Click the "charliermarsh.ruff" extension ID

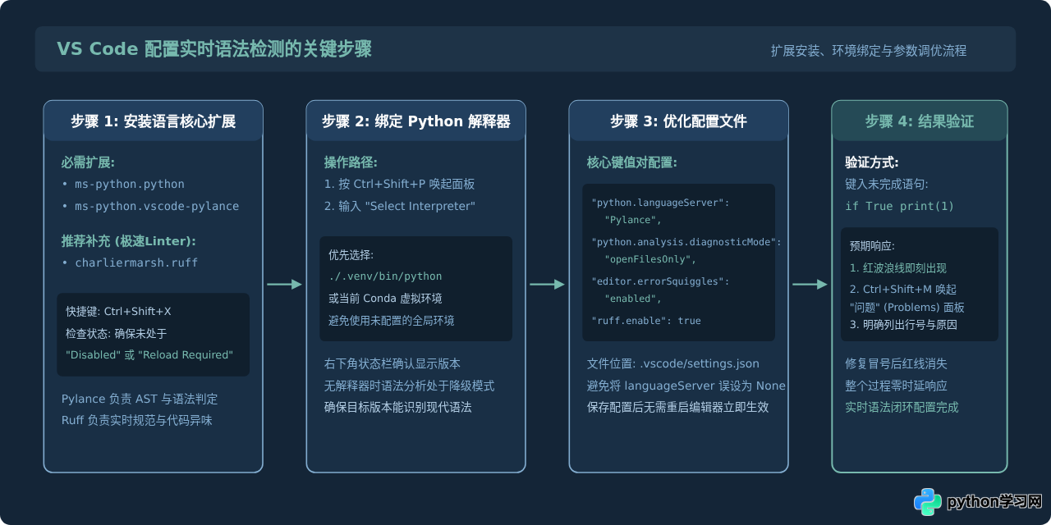pyautogui.click(x=136, y=263)
